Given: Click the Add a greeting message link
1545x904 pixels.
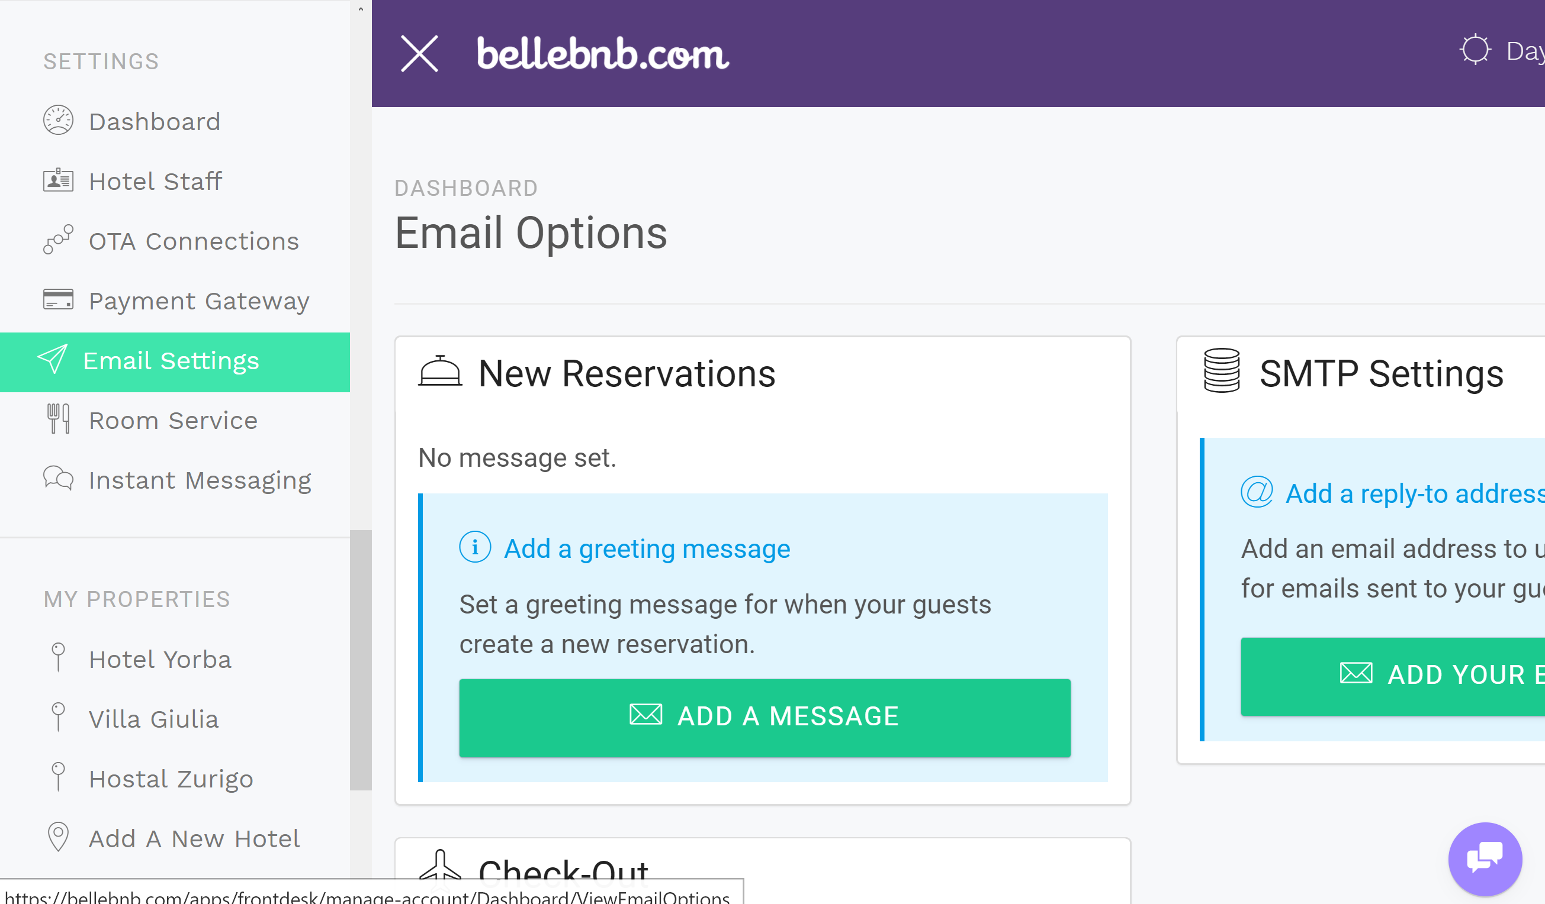Looking at the screenshot, I should (x=647, y=549).
